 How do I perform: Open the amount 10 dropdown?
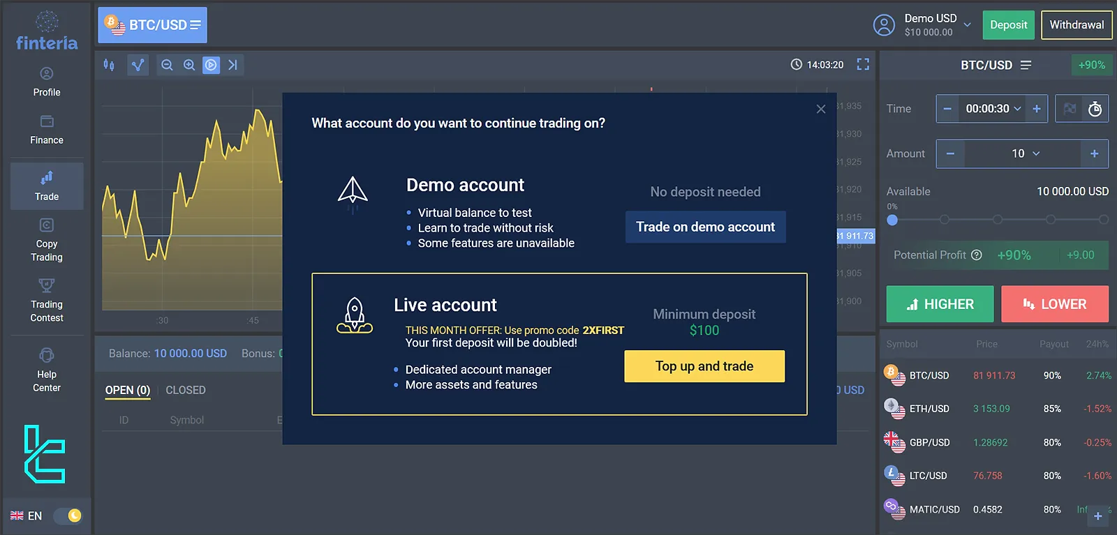[1026, 153]
